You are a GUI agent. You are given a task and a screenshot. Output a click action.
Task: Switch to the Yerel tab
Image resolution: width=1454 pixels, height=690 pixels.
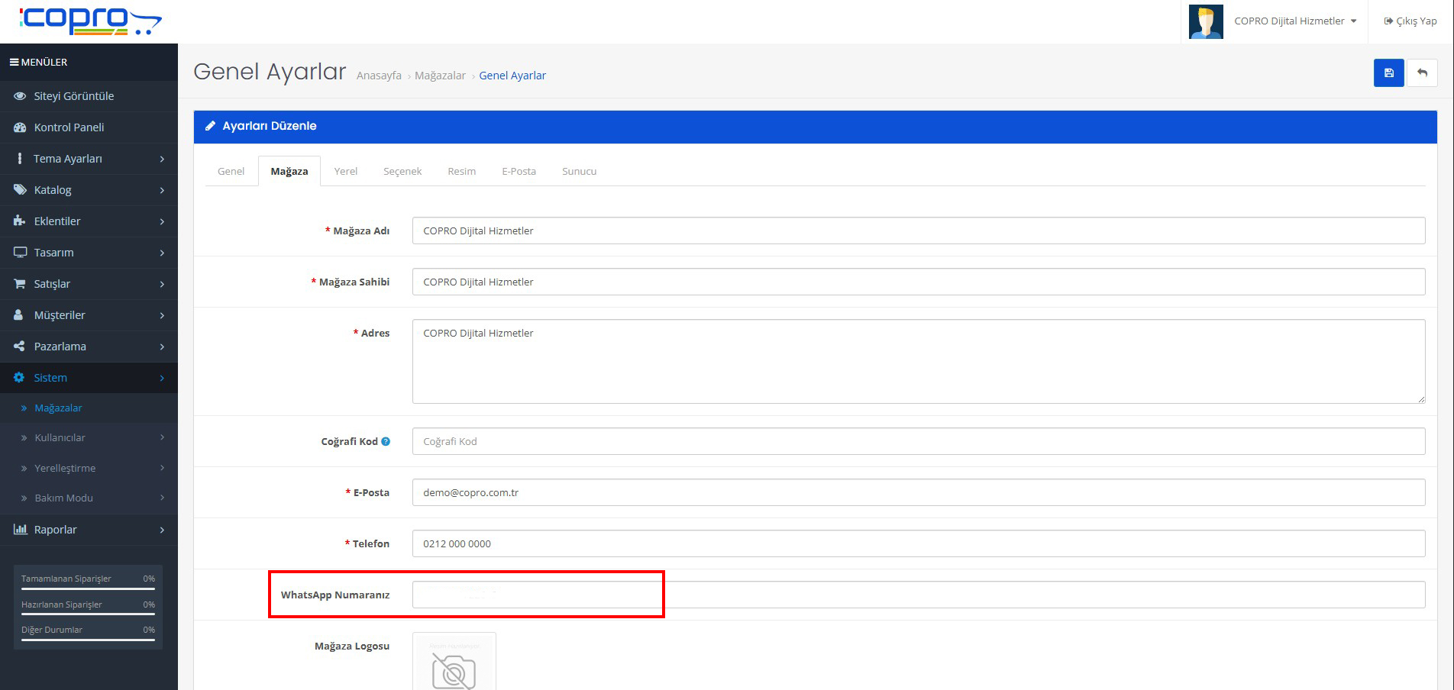pyautogui.click(x=345, y=172)
